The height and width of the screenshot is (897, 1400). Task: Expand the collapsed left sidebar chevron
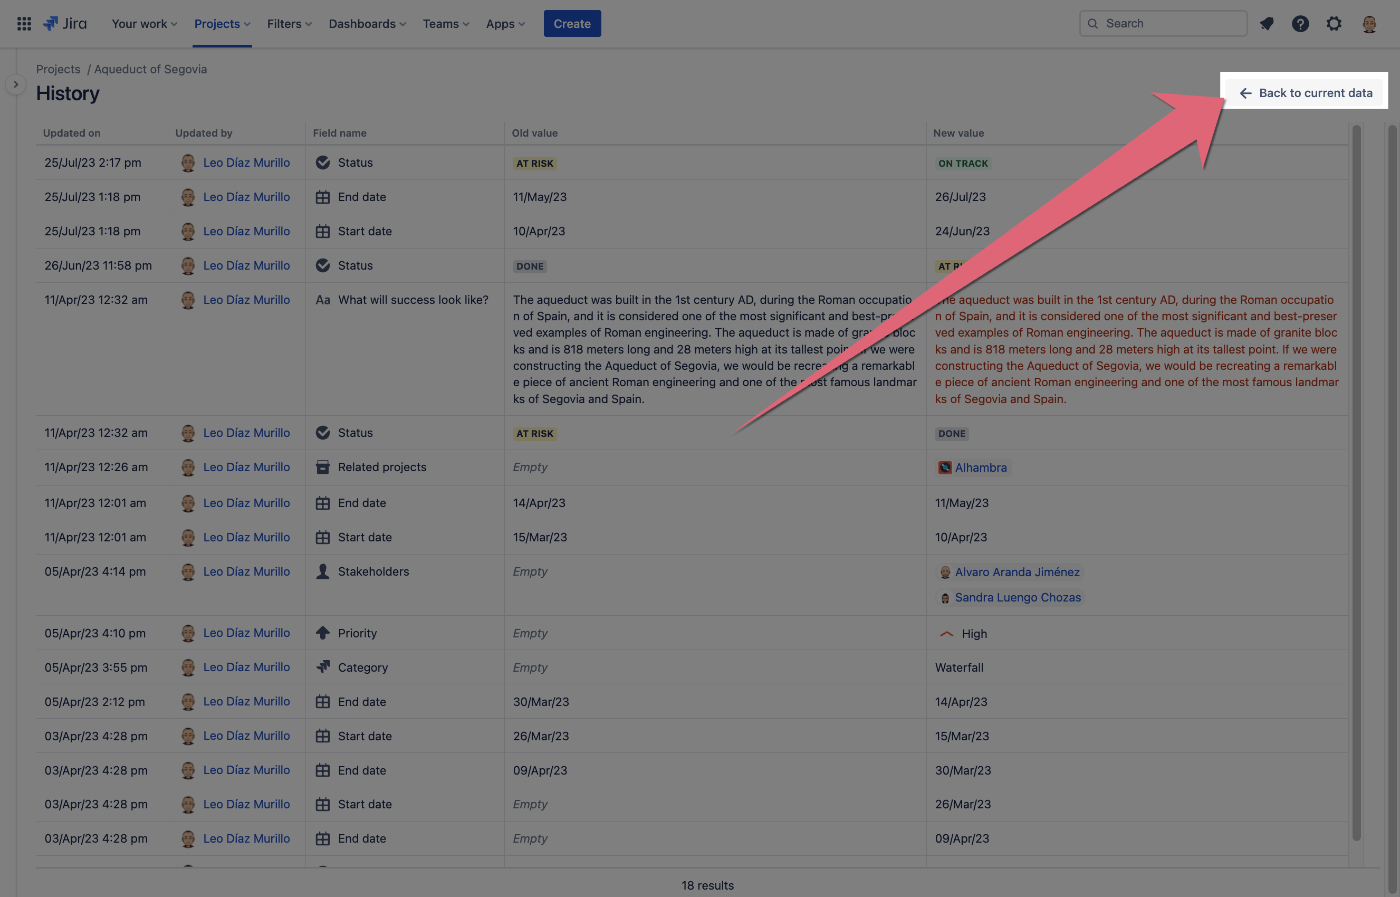tap(16, 84)
